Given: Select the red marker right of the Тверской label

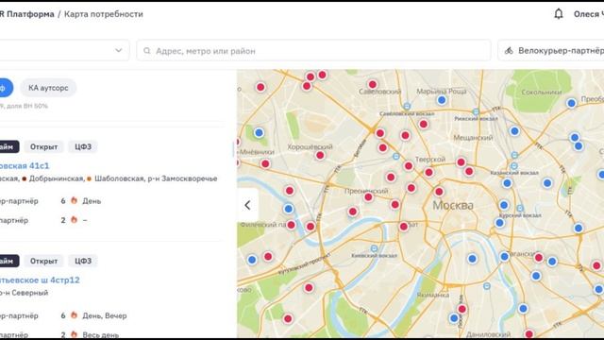Looking at the screenshot, I should (461, 162).
